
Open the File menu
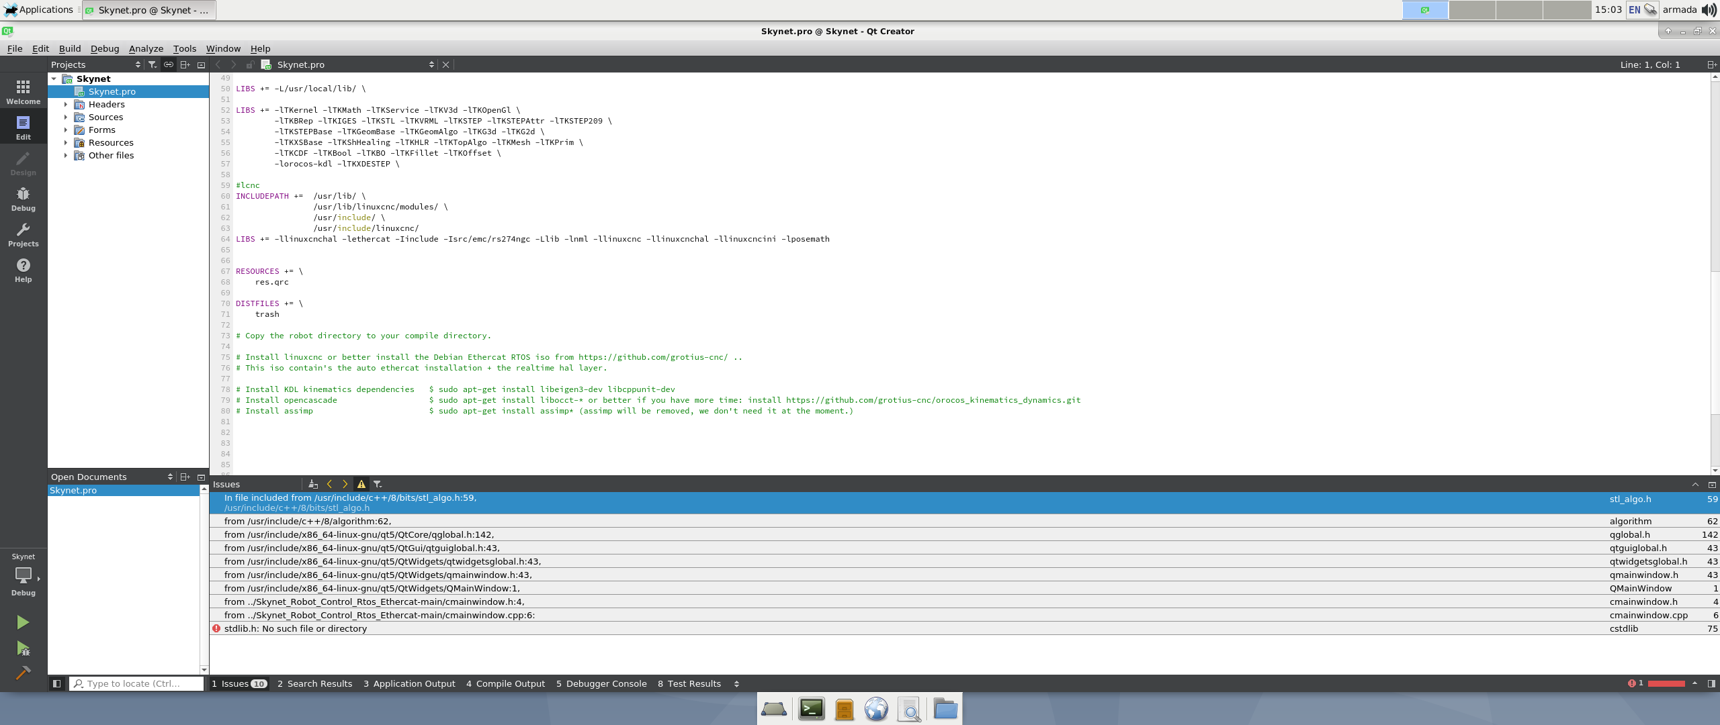(15, 48)
